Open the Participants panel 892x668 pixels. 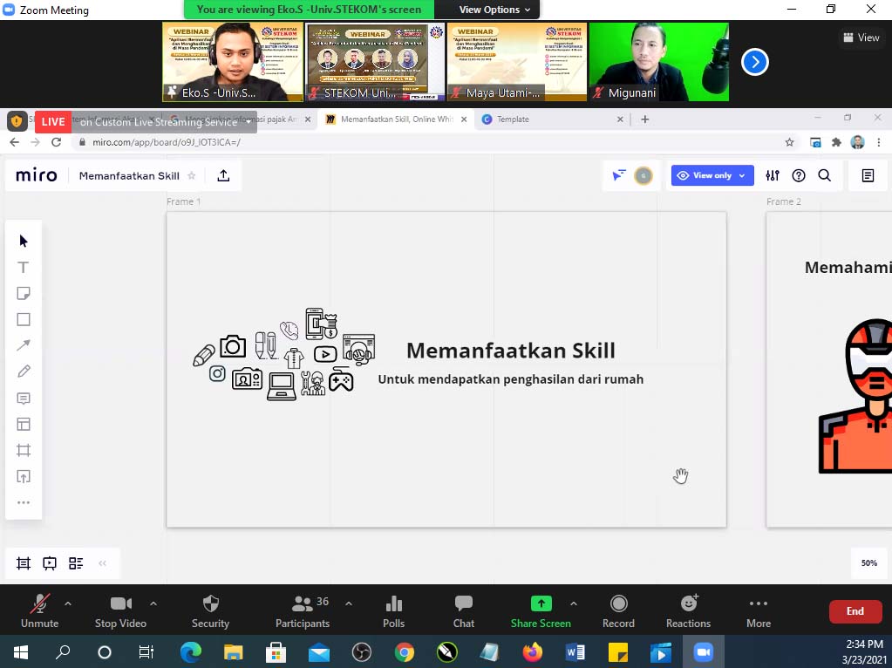(x=303, y=610)
